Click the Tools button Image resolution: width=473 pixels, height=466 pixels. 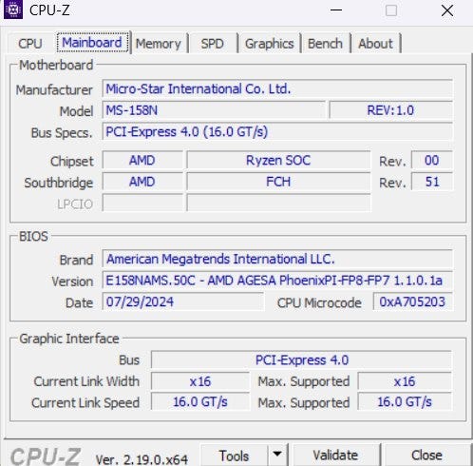click(234, 456)
